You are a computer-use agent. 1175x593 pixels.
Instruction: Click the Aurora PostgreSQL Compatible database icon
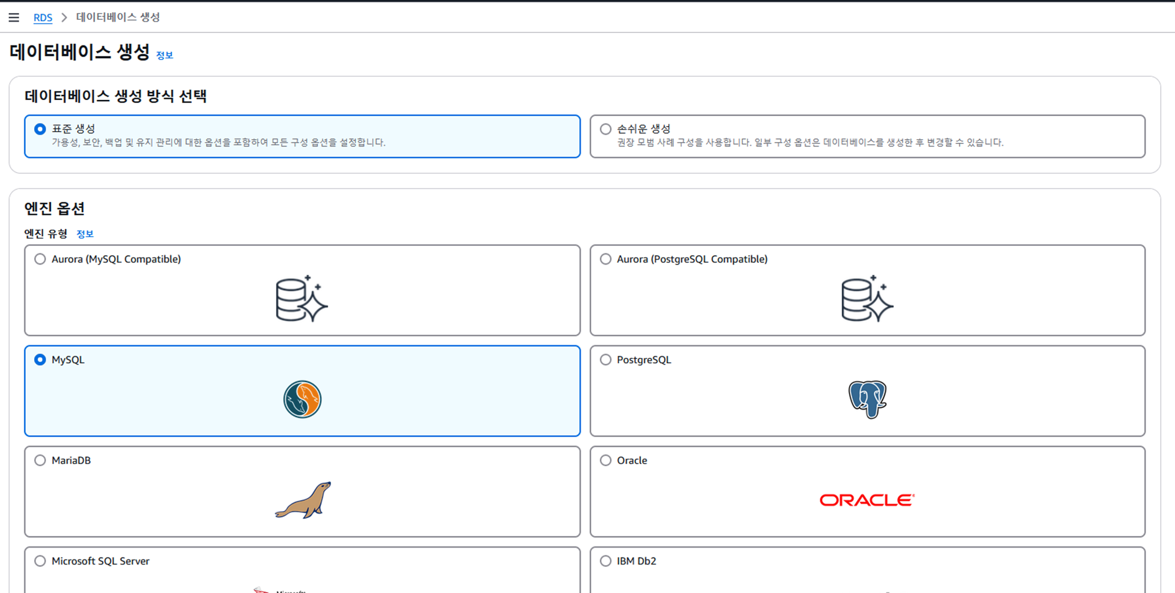(867, 299)
